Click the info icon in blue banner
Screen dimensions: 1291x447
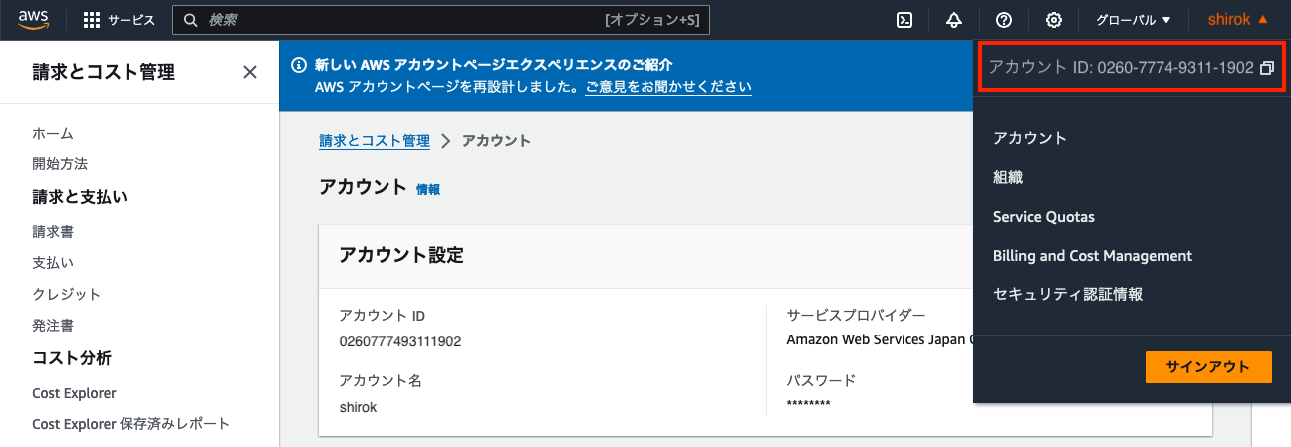[297, 65]
